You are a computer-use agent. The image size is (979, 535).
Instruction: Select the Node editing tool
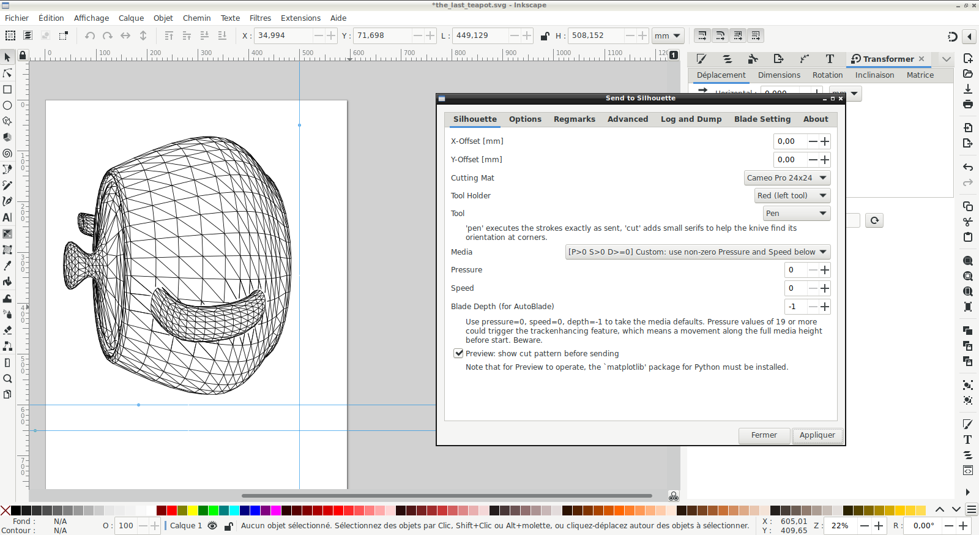point(7,73)
